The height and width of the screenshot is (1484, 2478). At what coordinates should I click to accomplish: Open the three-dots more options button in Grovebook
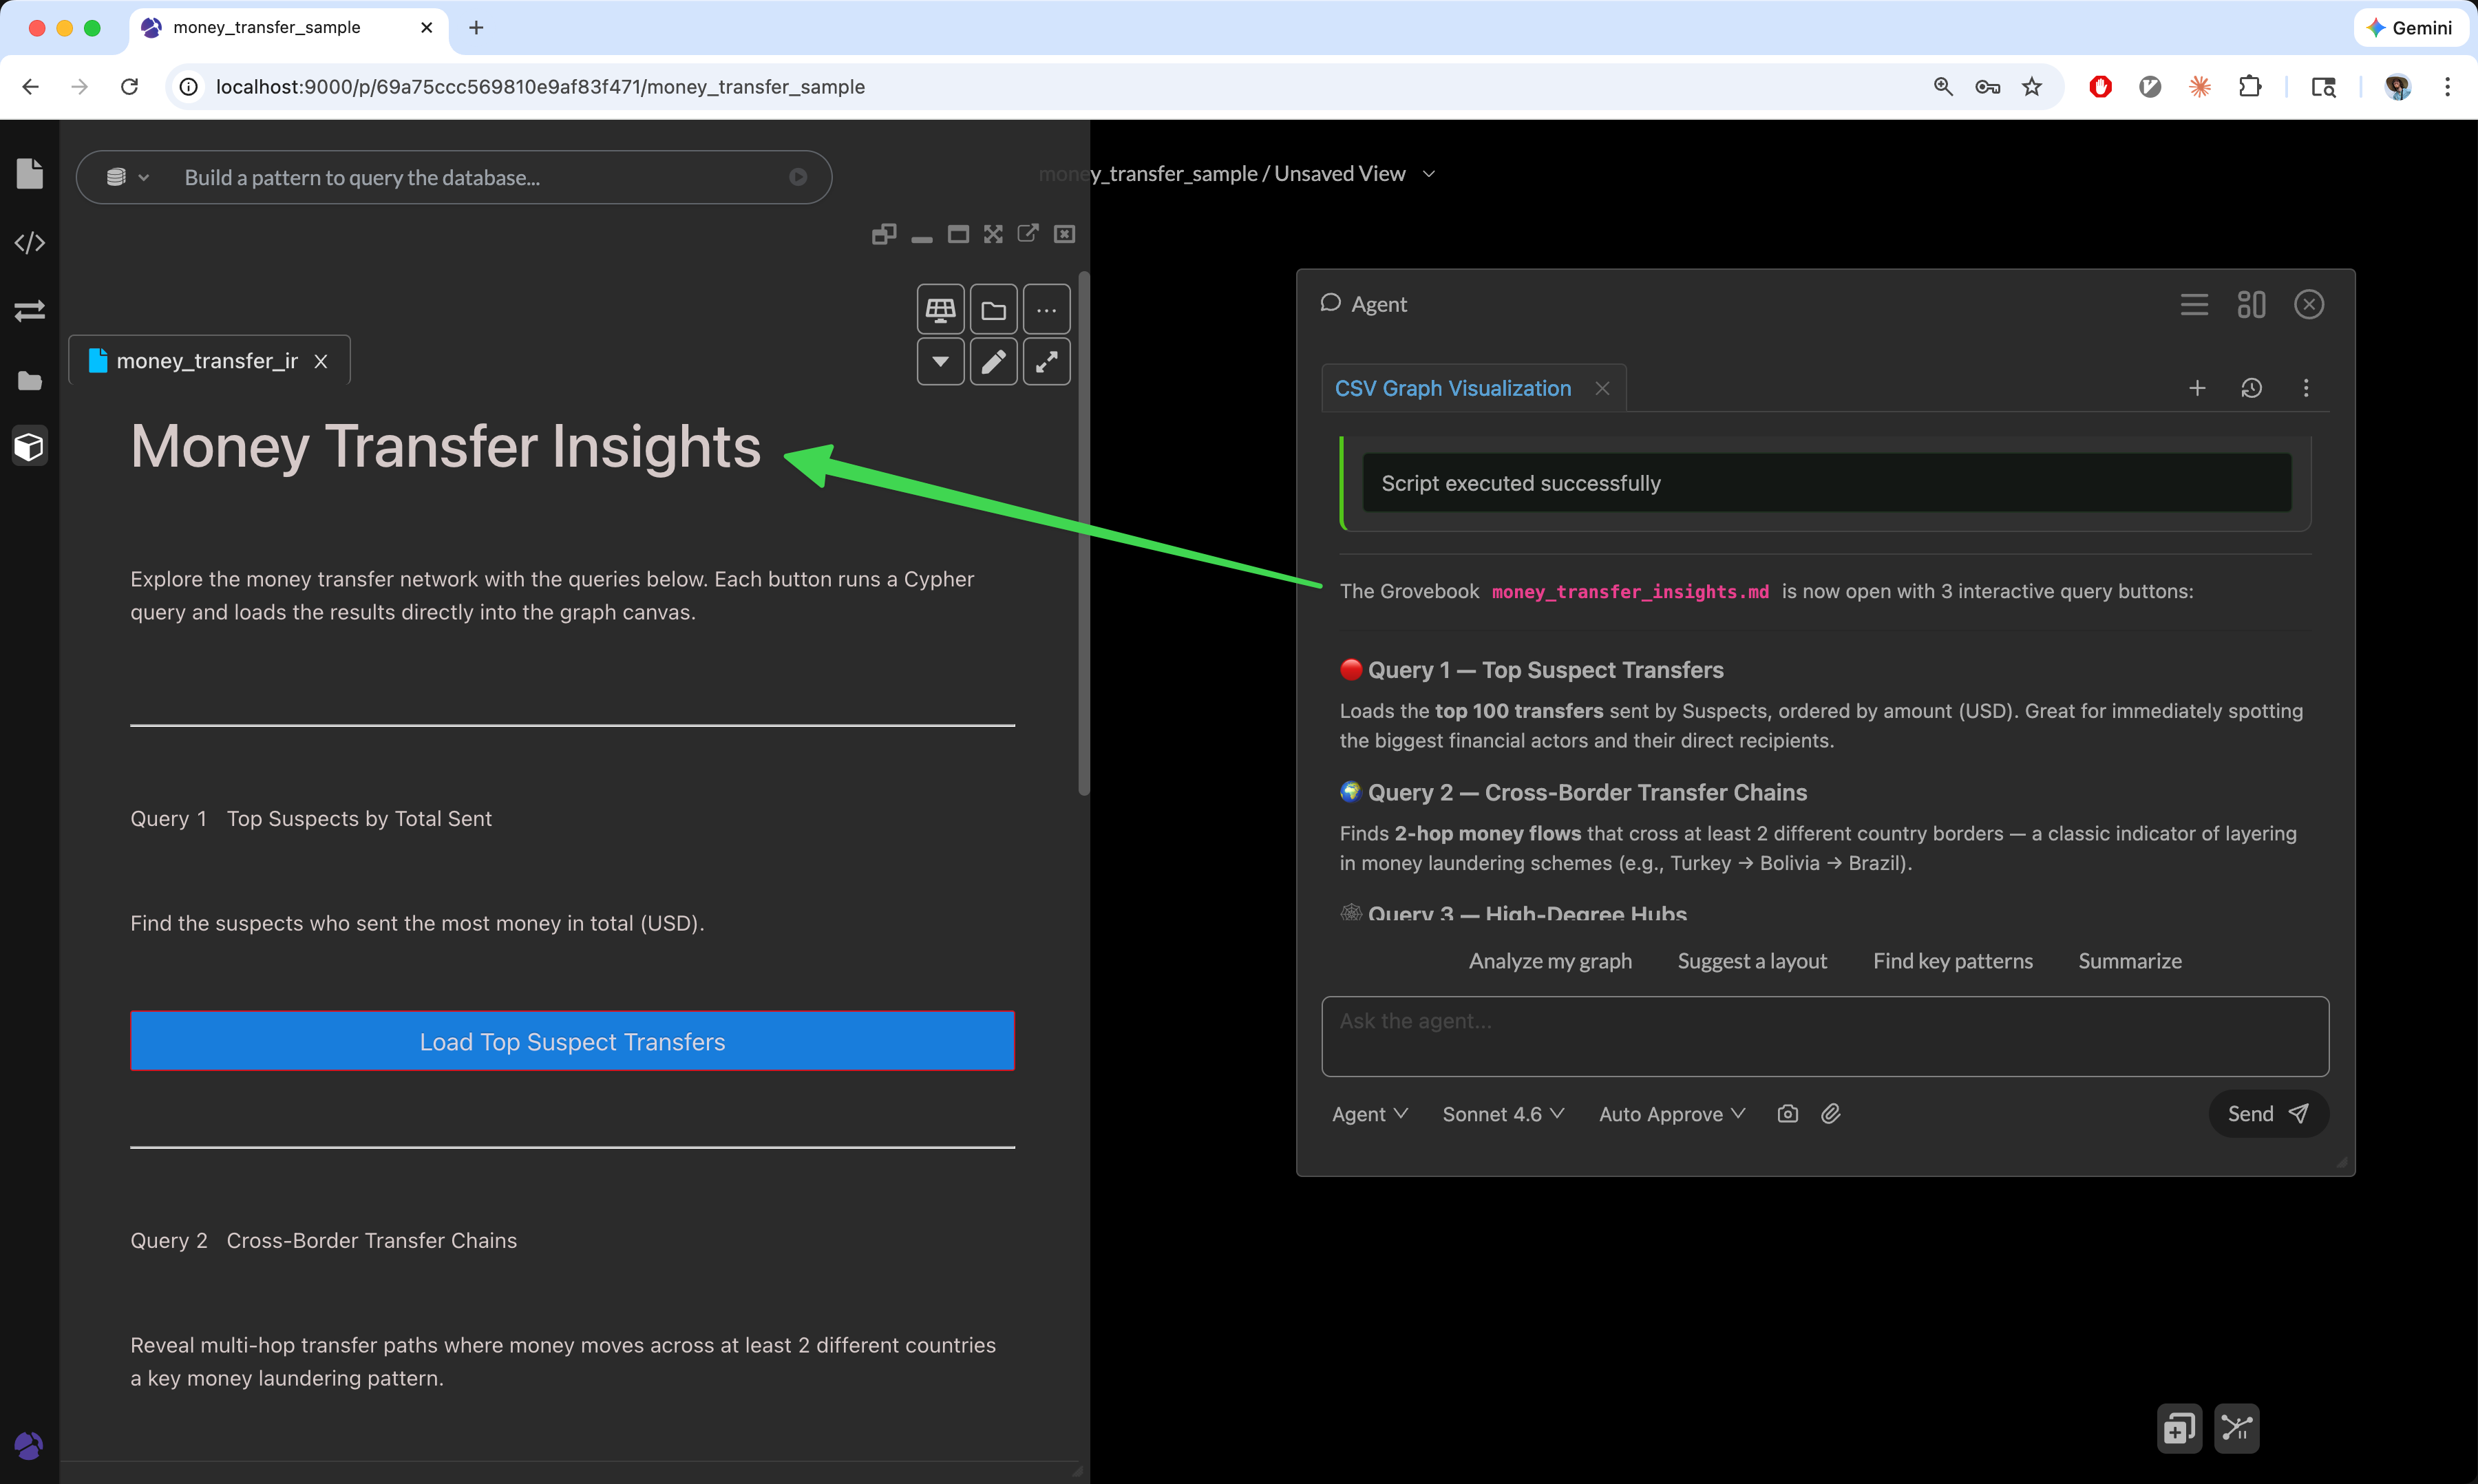1046,309
